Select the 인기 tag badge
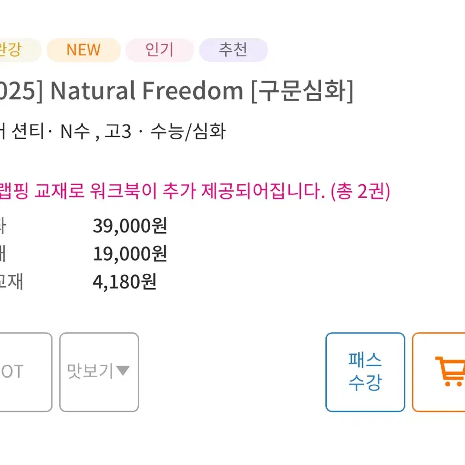 pyautogui.click(x=160, y=50)
